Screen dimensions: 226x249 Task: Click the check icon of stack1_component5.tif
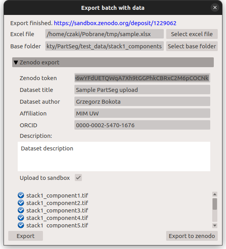coord(21,225)
